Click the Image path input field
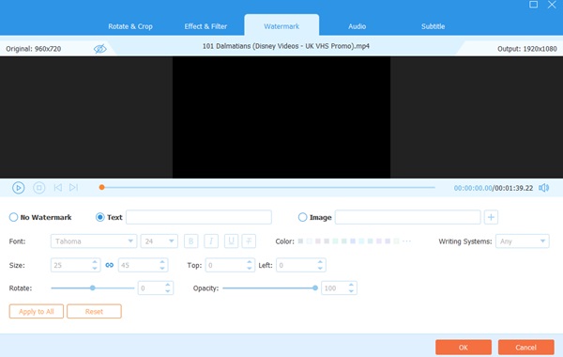The image size is (563, 357). (x=407, y=217)
